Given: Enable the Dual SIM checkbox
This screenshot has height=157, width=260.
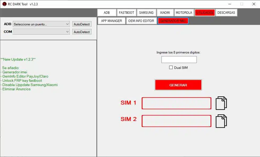Looking at the screenshot, I should pos(171,68).
